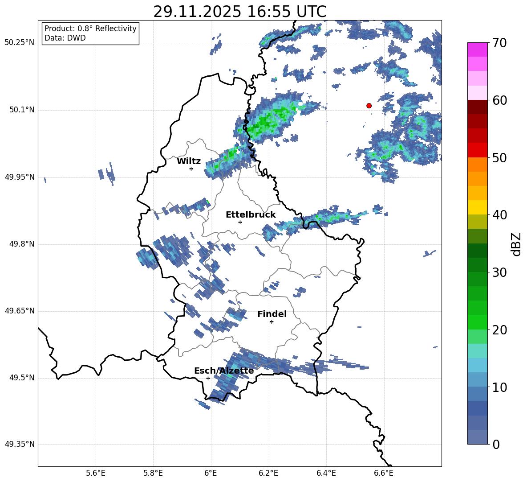This screenshot has width=527, height=482.
Task: Click the 49.95°N latitude tick label
Action: pyautogui.click(x=20, y=177)
